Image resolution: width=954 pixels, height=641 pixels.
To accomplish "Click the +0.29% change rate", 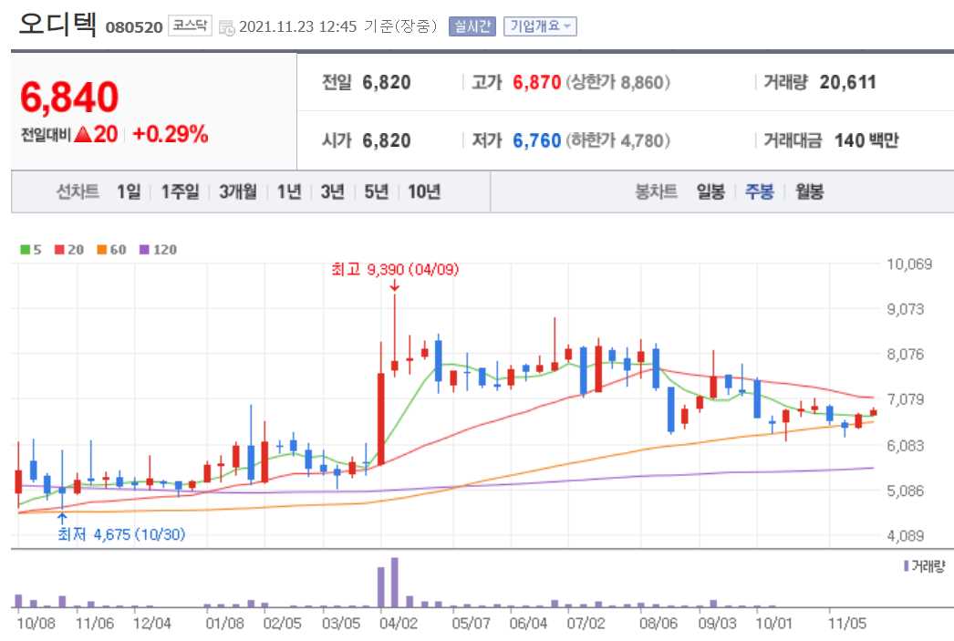I will point(171,134).
